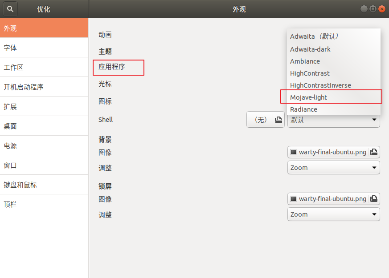Minimize the 优化 settings window
The width and height of the screenshot is (389, 278).
pos(364,9)
